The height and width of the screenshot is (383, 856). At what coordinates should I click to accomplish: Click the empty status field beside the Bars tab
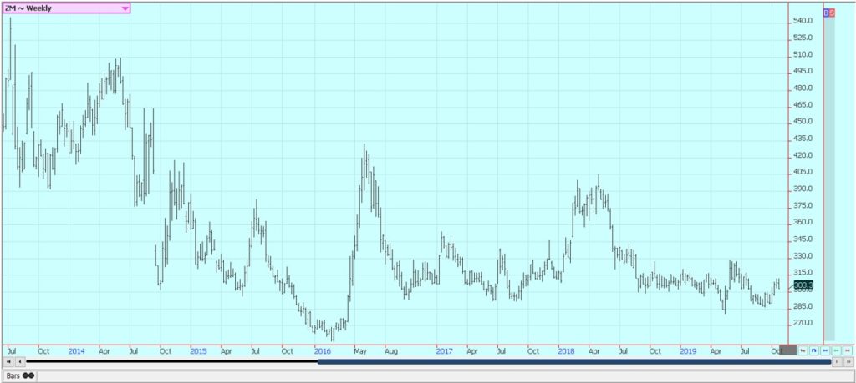445,376
